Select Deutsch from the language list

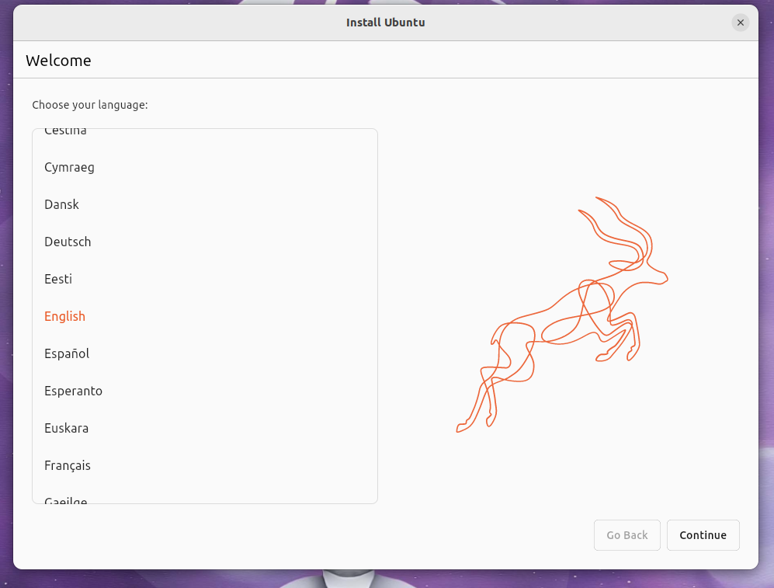68,242
